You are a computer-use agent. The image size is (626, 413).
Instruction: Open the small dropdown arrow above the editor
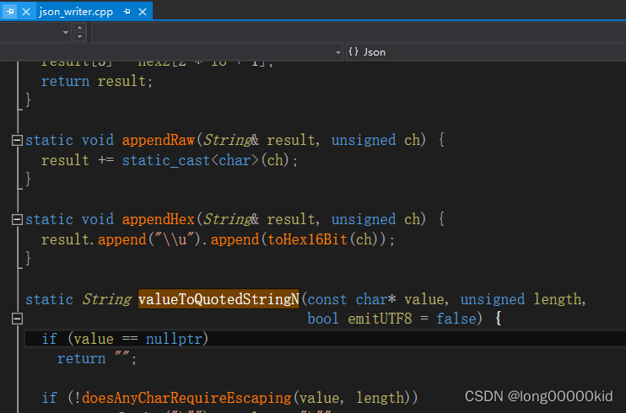point(66,32)
